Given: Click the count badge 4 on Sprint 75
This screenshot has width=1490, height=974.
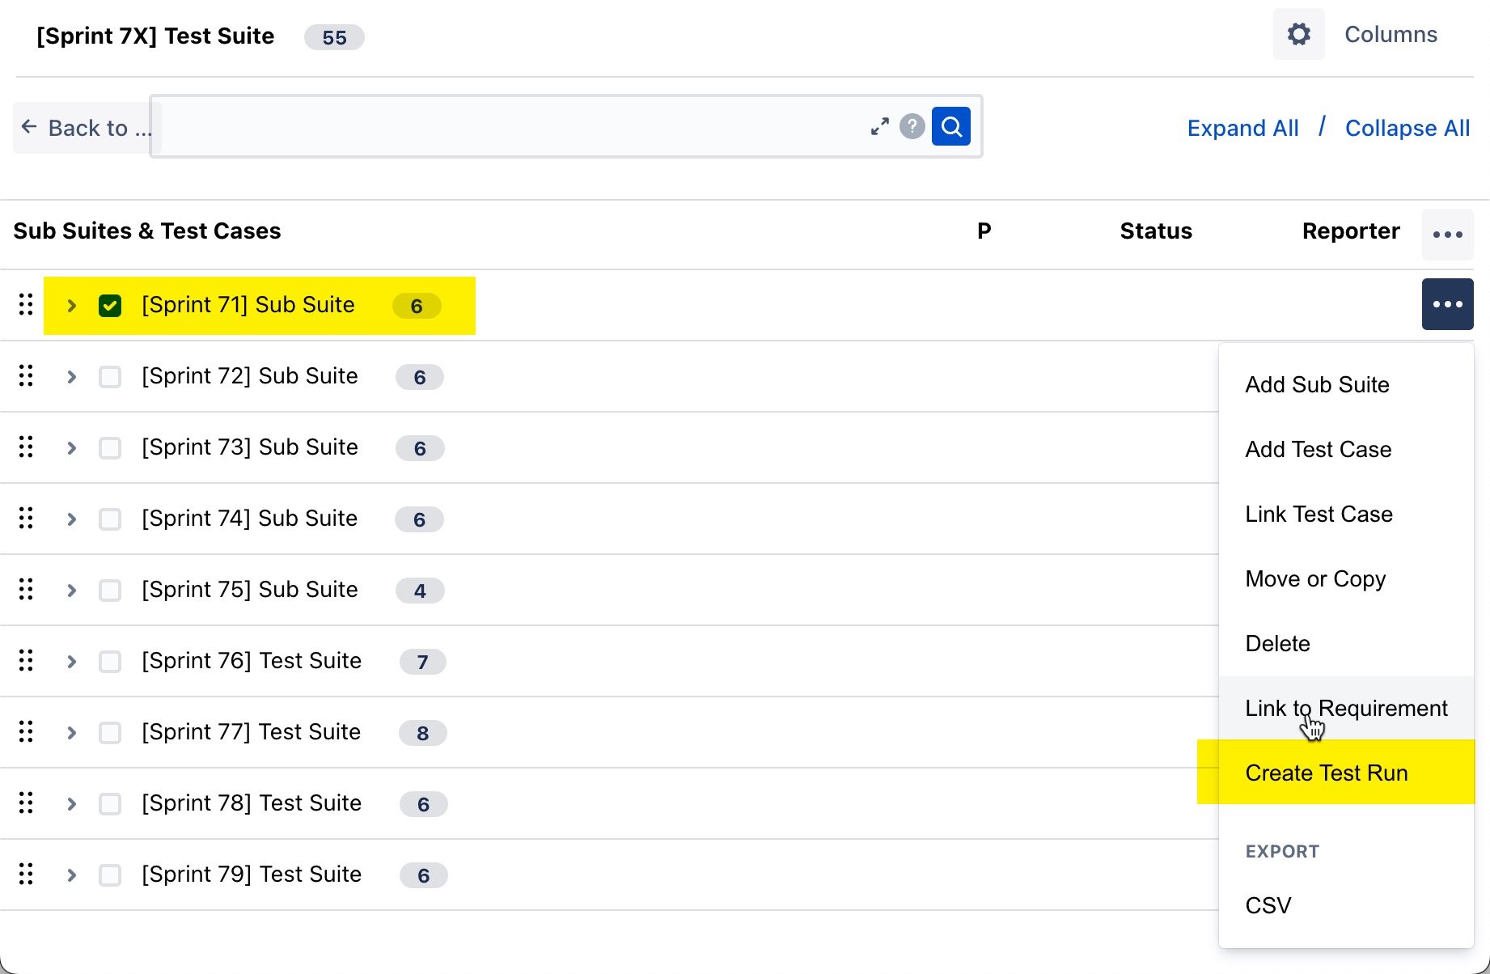Looking at the screenshot, I should tap(420, 591).
